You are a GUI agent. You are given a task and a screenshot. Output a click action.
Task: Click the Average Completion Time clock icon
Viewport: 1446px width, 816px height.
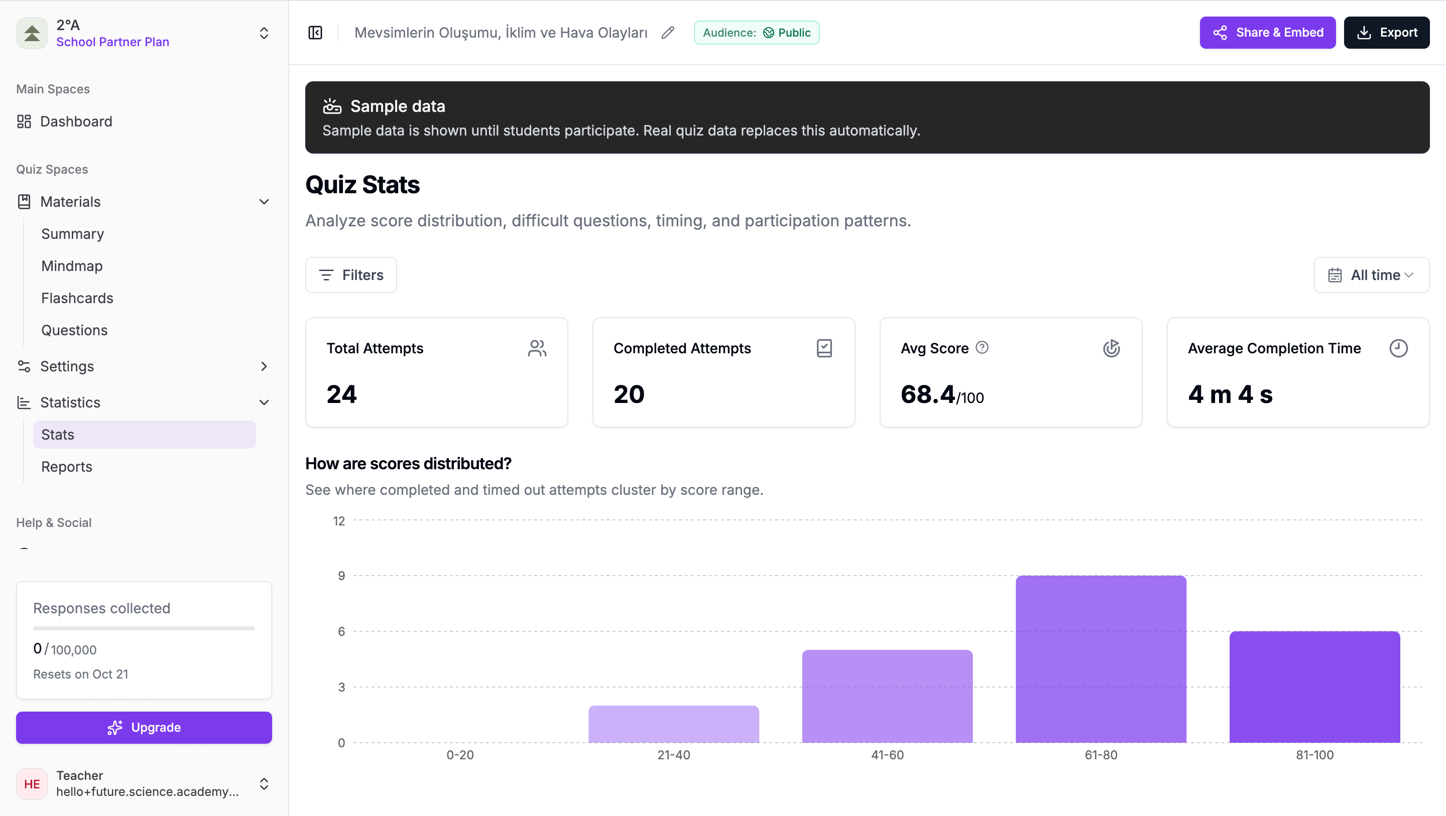coord(1398,348)
